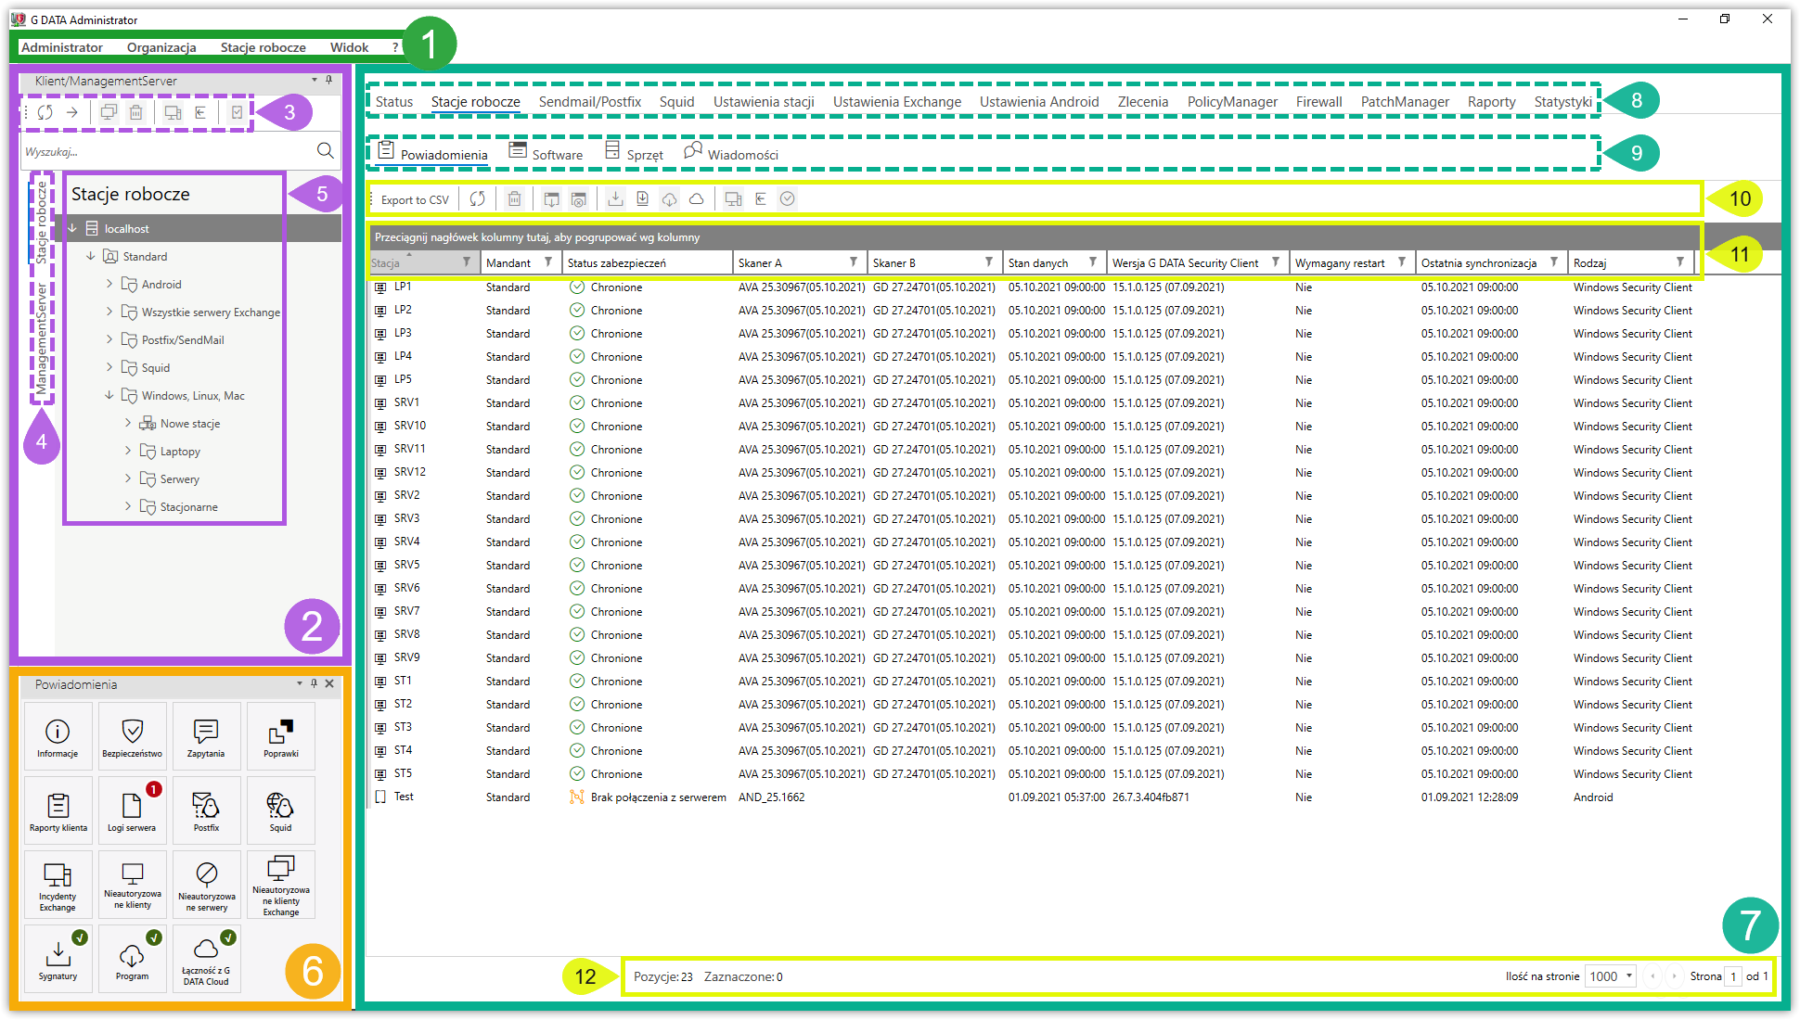This screenshot has width=1800, height=1020.
Task: Switch to the Sprzęt sub-tab
Action: coord(635,153)
